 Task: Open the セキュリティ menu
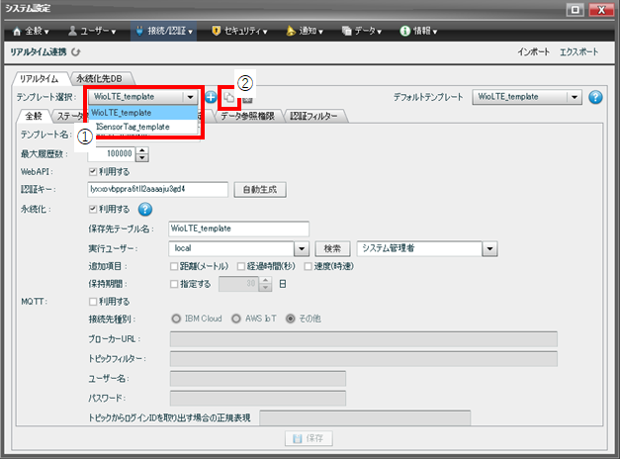click(x=239, y=31)
